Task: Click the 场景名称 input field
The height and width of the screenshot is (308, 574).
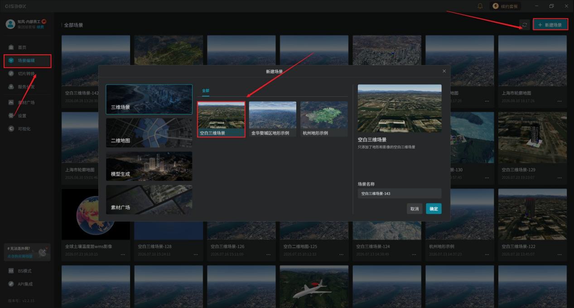Action: point(400,194)
